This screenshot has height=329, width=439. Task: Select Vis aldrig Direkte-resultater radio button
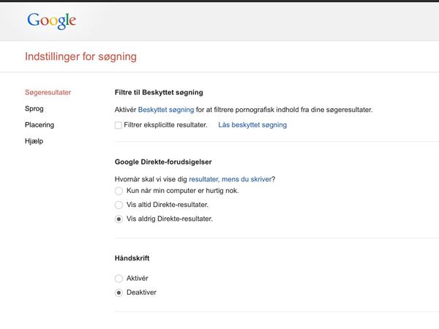(x=119, y=219)
